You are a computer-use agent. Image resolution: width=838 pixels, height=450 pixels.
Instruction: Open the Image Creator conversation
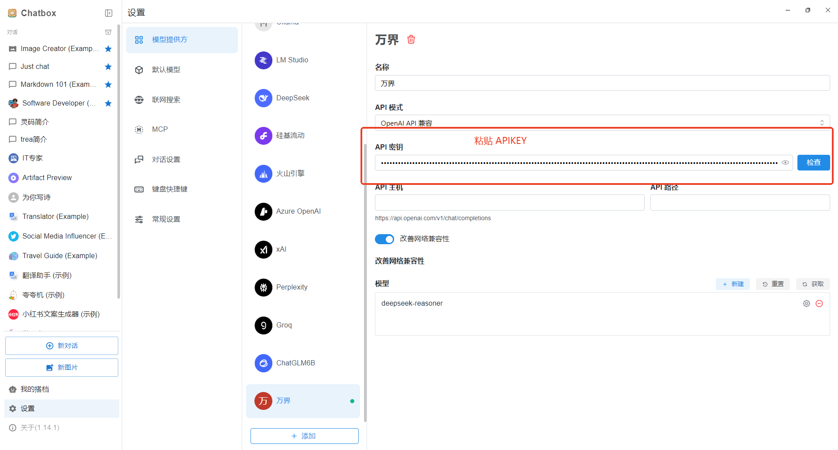pos(60,49)
